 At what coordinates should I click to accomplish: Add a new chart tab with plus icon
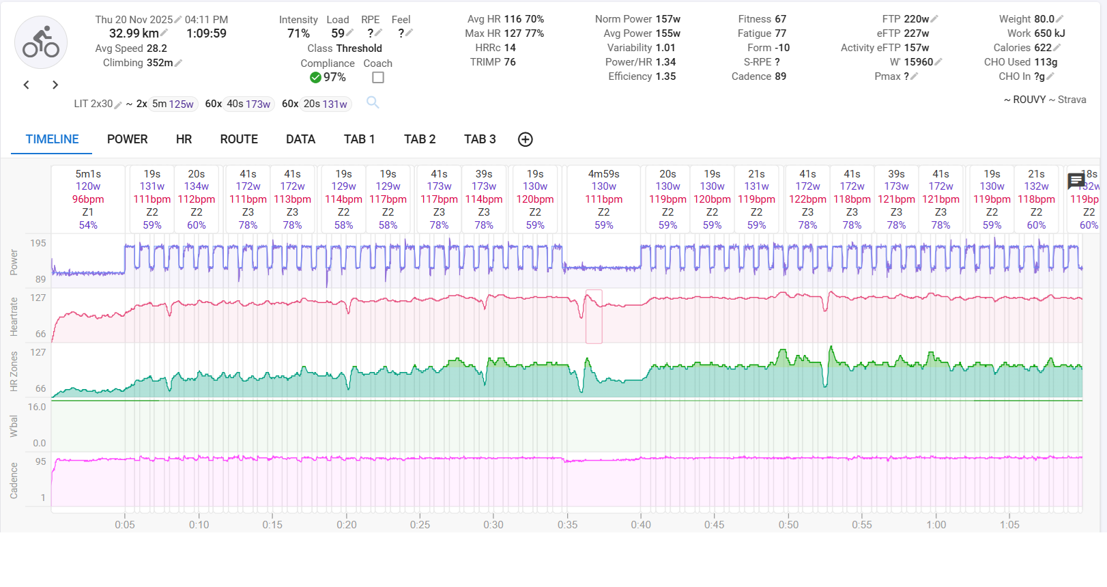(x=525, y=139)
